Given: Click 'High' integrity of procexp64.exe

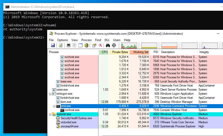Looking at the screenshot, I should pyautogui.click(x=201, y=126).
